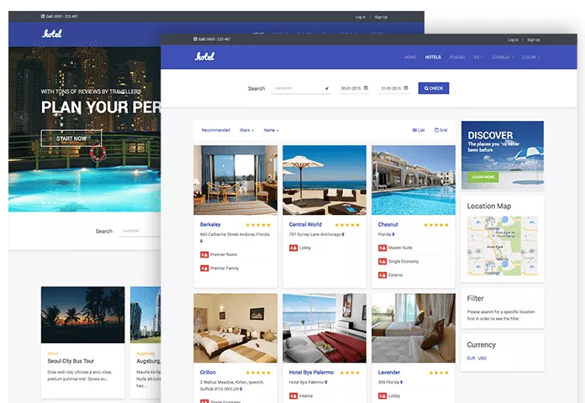Click Interior icon under Hotel Bys Palermo
The height and width of the screenshot is (403, 585).
(293, 396)
